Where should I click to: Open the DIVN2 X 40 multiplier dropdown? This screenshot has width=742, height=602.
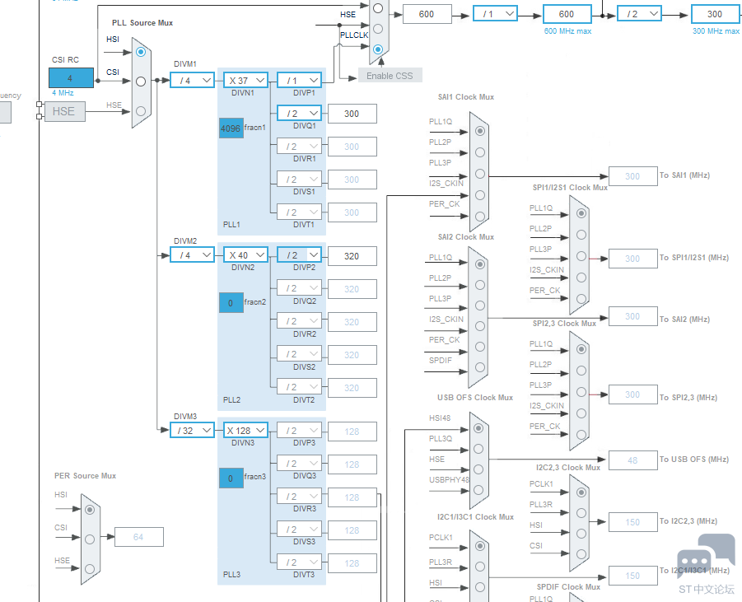point(245,255)
